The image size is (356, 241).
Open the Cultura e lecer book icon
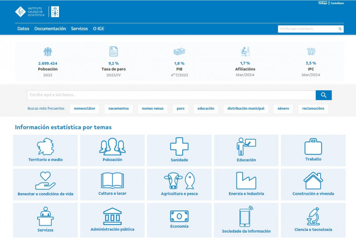point(113,180)
